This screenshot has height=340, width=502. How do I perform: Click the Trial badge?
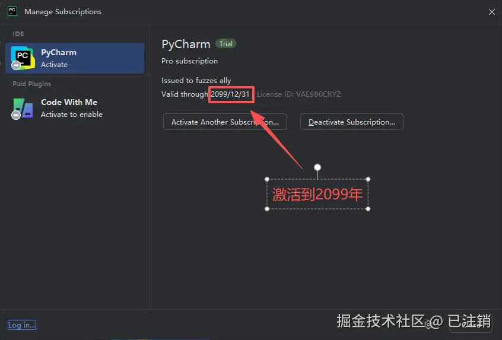(225, 44)
